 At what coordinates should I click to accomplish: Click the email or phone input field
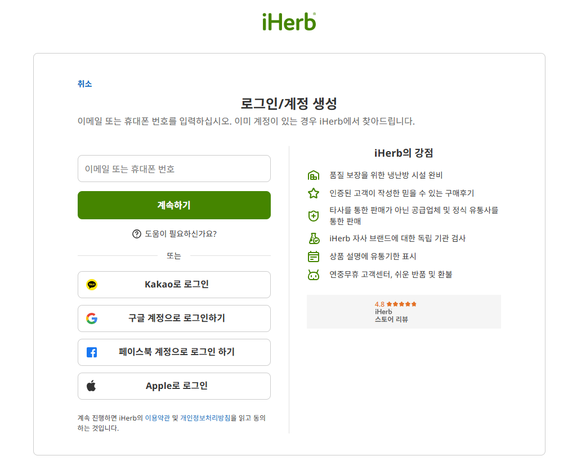pyautogui.click(x=173, y=168)
